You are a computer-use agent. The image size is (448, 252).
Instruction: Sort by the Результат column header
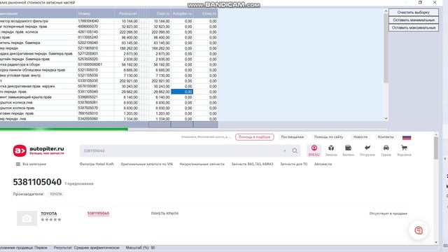(x=126, y=13)
